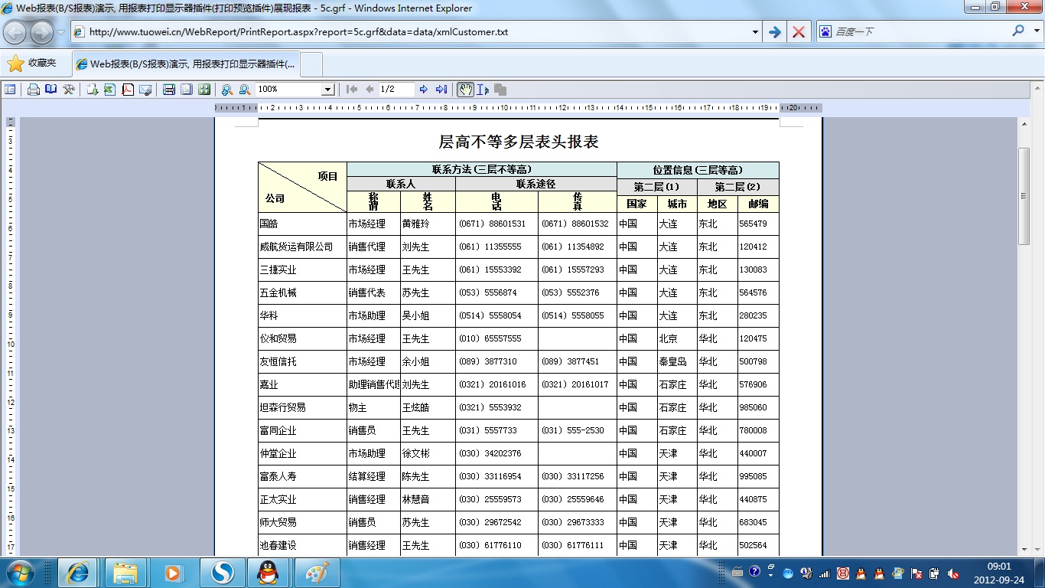Open the search provider dropdown arrow
Screen dimensions: 1045x588
(1035, 31)
